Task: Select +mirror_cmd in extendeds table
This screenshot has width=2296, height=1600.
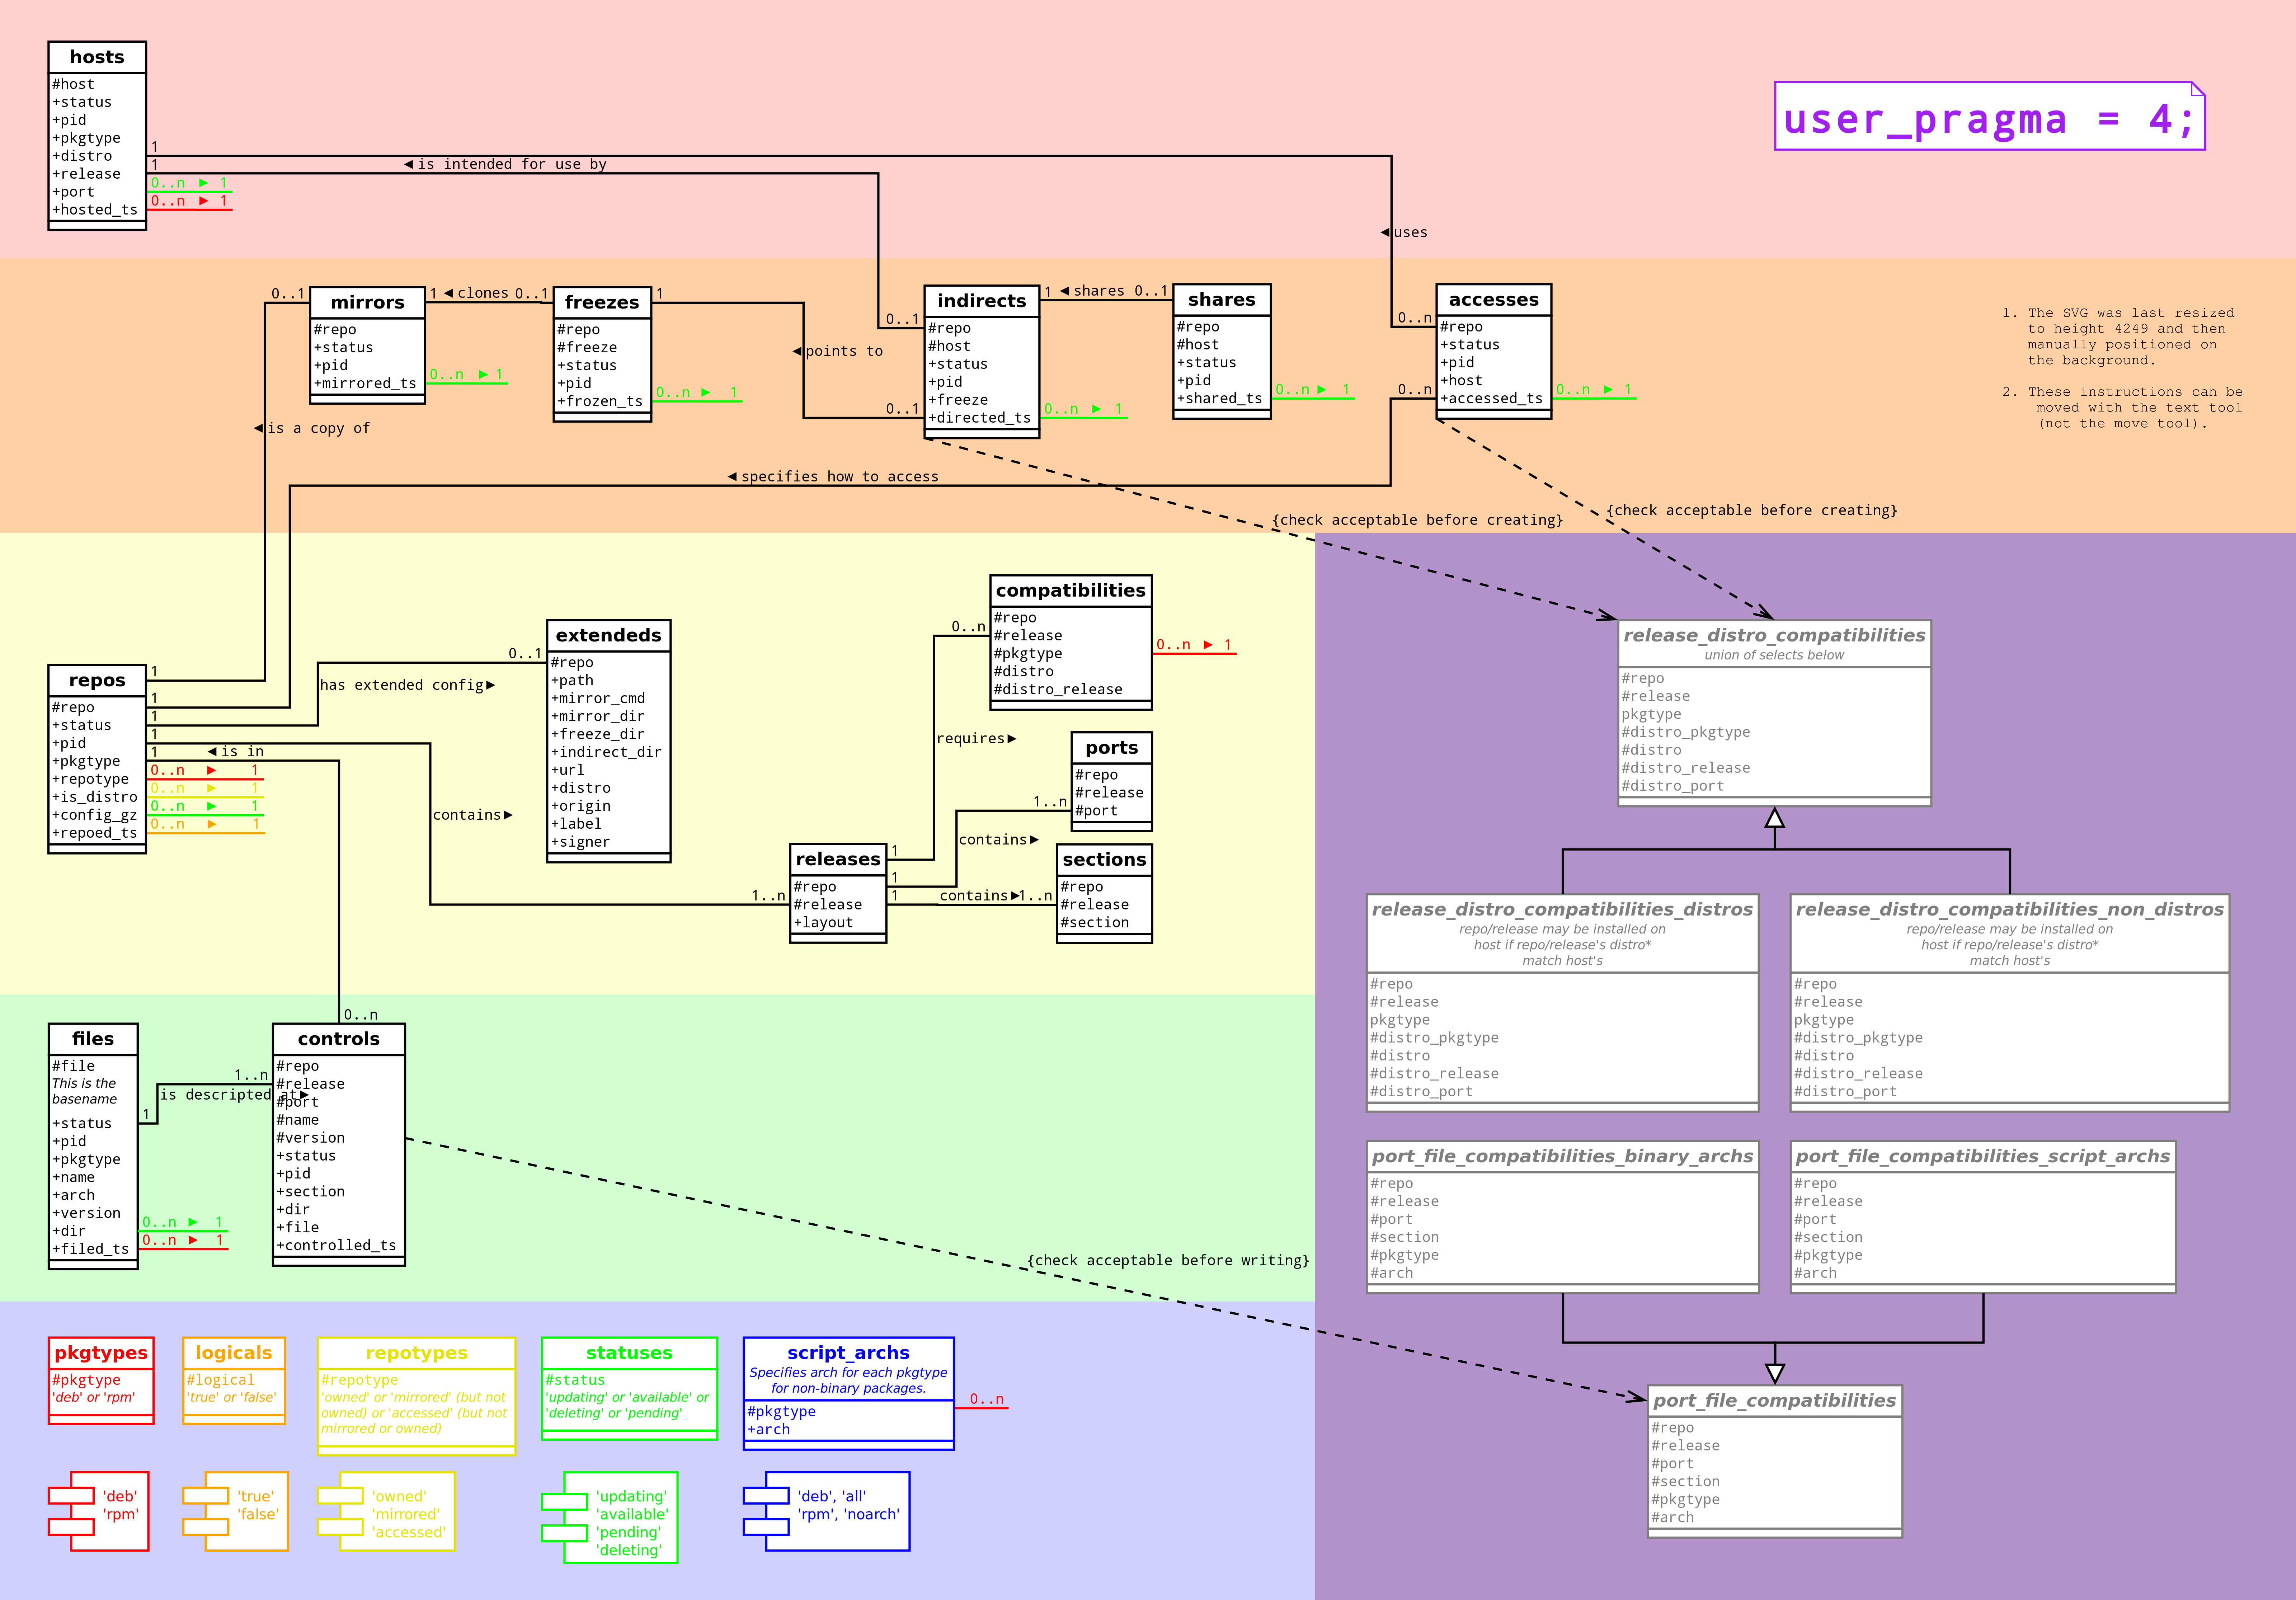Action: pos(598,698)
